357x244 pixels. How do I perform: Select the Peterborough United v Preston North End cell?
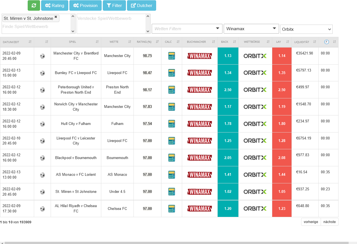tap(76, 90)
